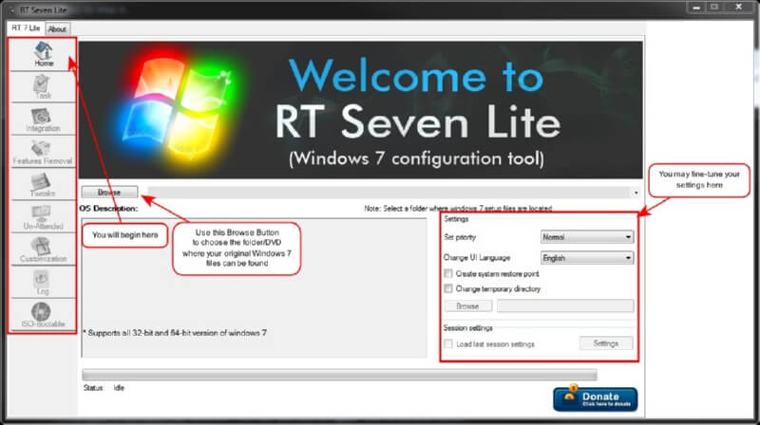Image resolution: width=760 pixels, height=425 pixels.
Task: Open the ISO-Bootable section
Action: click(43, 315)
